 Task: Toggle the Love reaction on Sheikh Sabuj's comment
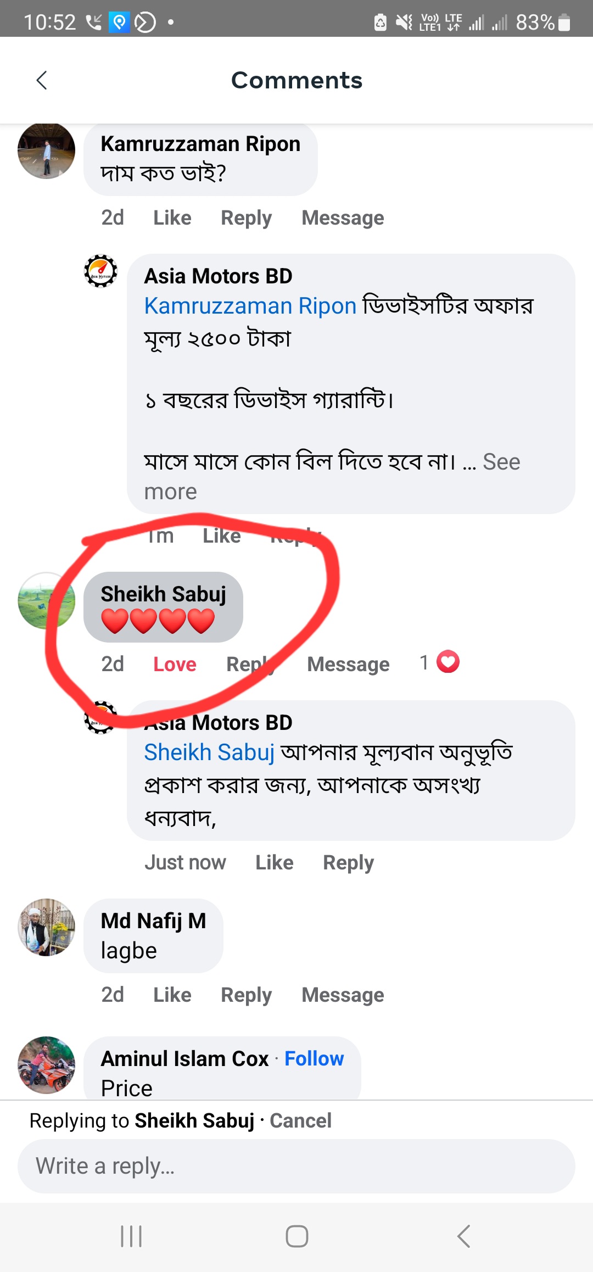coord(175,664)
